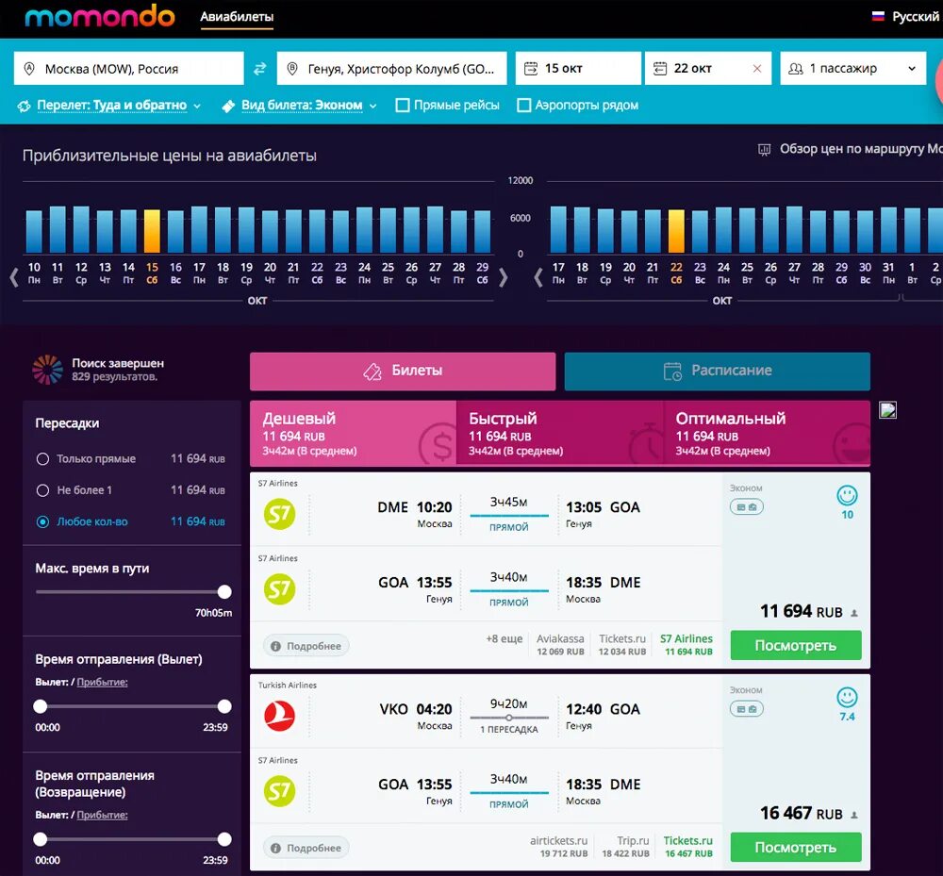Enable Аэропорты рядом checkbox

coord(523,106)
